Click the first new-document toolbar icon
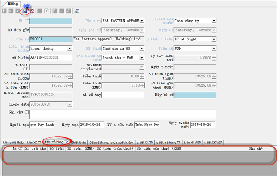 (x=4, y=11)
